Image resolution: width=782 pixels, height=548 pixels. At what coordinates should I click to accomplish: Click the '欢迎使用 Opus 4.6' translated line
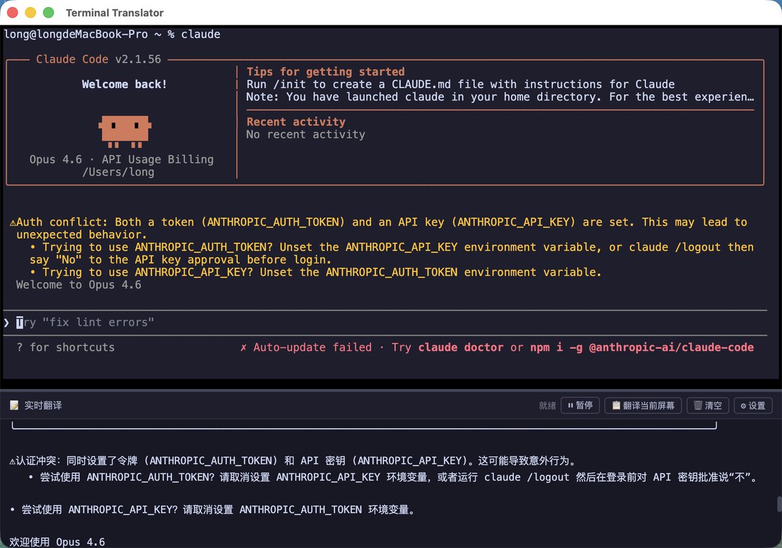coord(57,541)
